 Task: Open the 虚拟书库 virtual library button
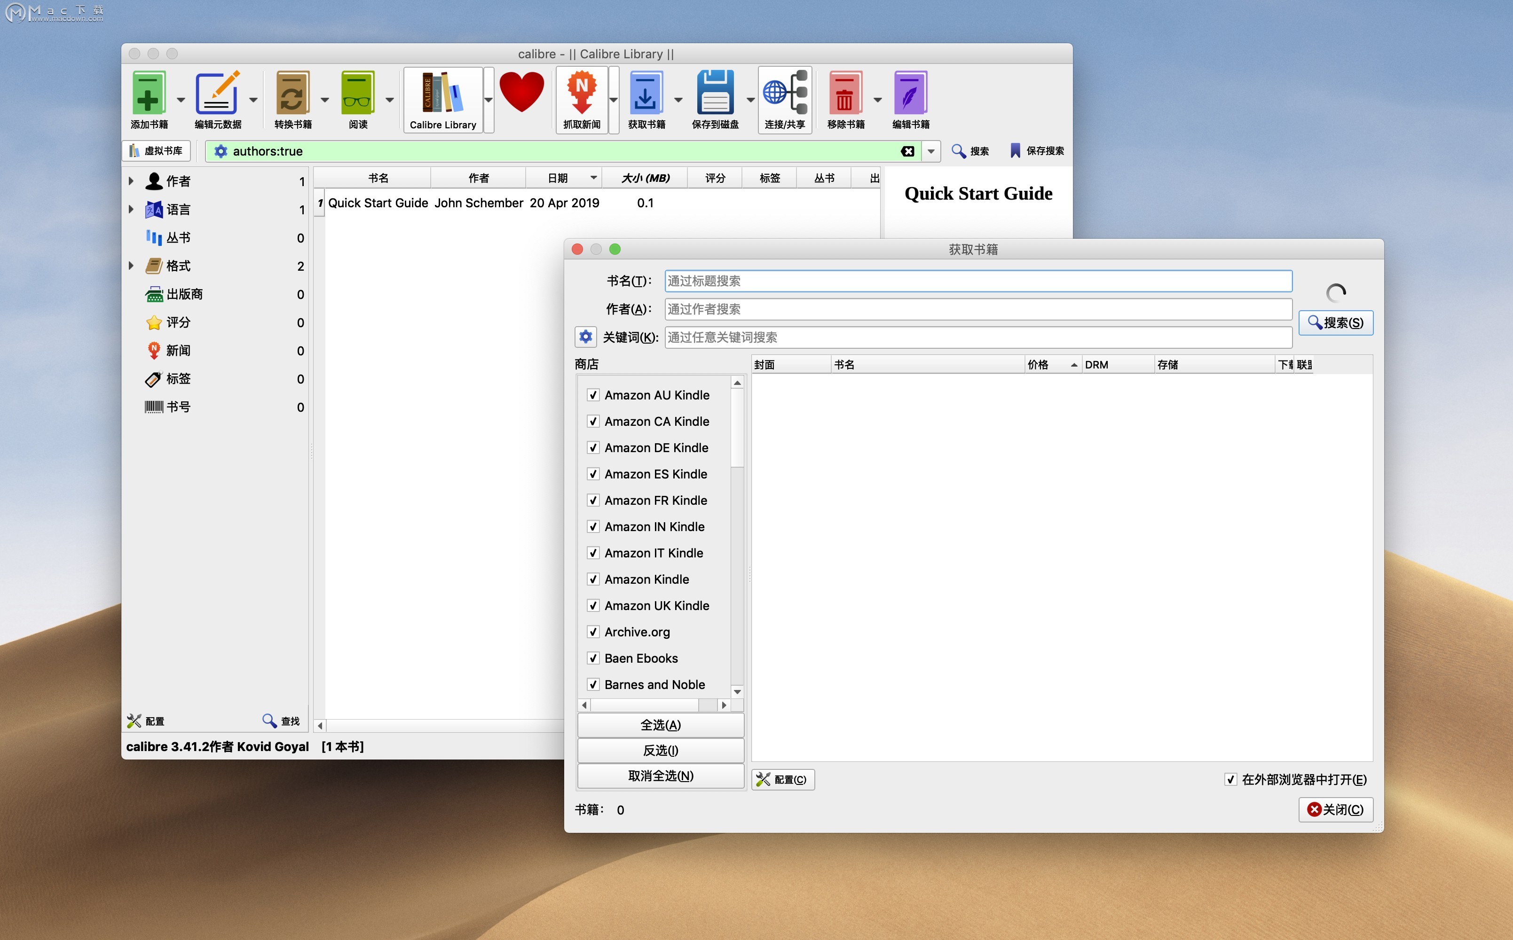[156, 151]
